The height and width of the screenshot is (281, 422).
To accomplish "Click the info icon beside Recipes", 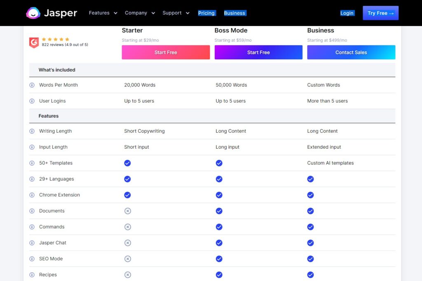I will click(32, 275).
